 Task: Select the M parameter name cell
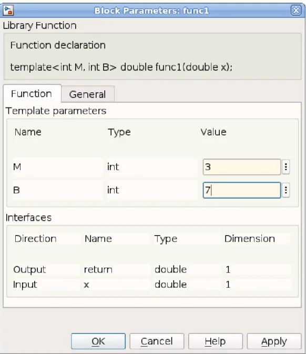58,167
